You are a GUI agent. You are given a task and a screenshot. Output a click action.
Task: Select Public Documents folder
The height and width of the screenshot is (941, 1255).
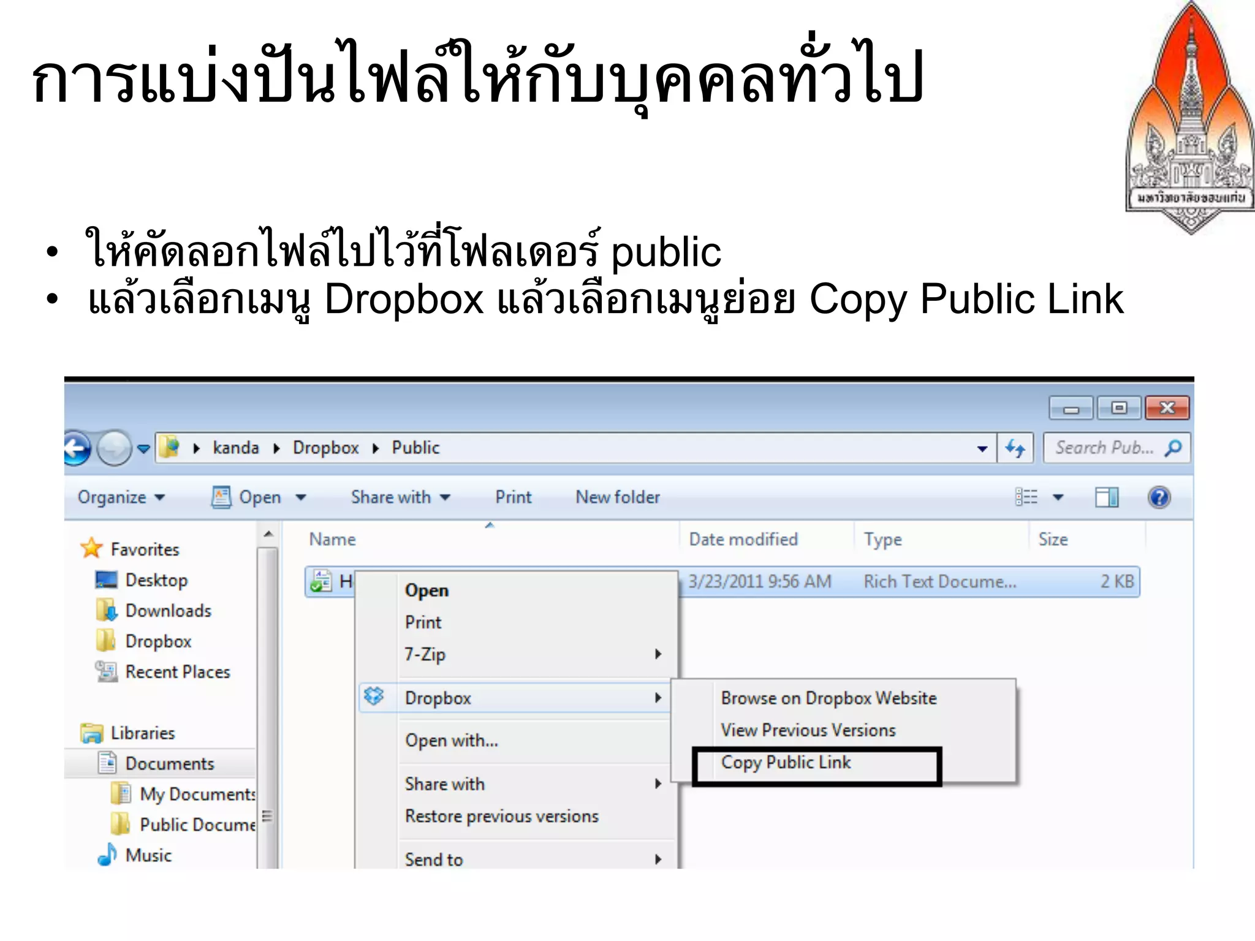click(197, 825)
